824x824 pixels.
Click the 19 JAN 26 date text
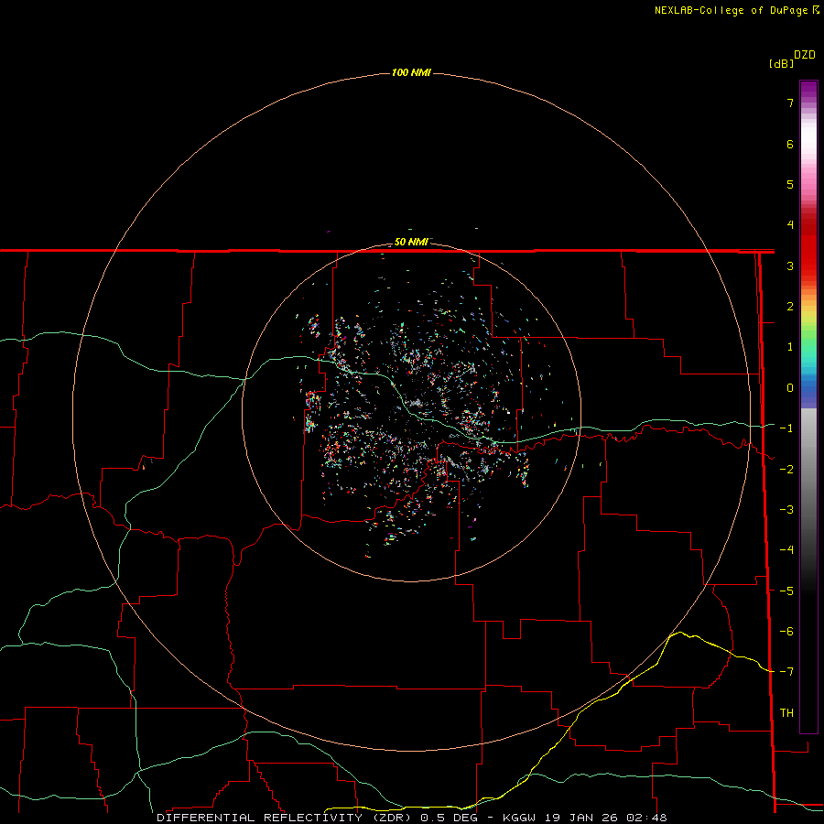pyautogui.click(x=582, y=818)
